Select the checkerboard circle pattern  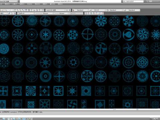click(128, 21)
